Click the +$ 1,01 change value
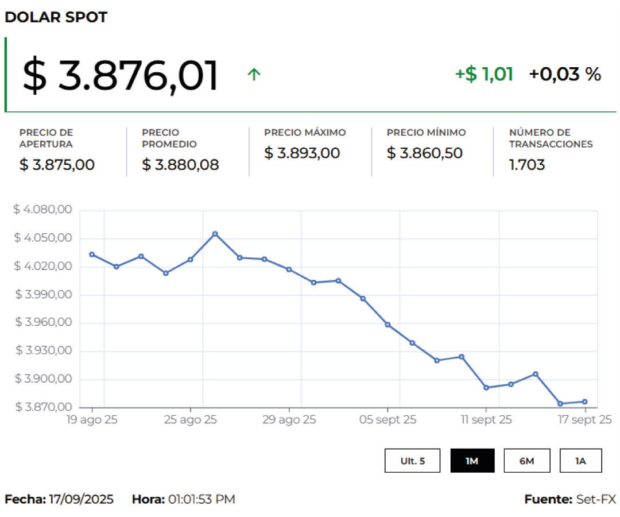The image size is (620, 517). pos(484,74)
